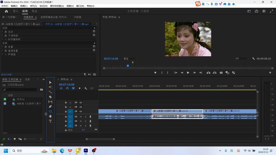Viewport: 276px width, 155px height.
Task: Toggle snap magnet in timeline
Action: tap(67, 88)
